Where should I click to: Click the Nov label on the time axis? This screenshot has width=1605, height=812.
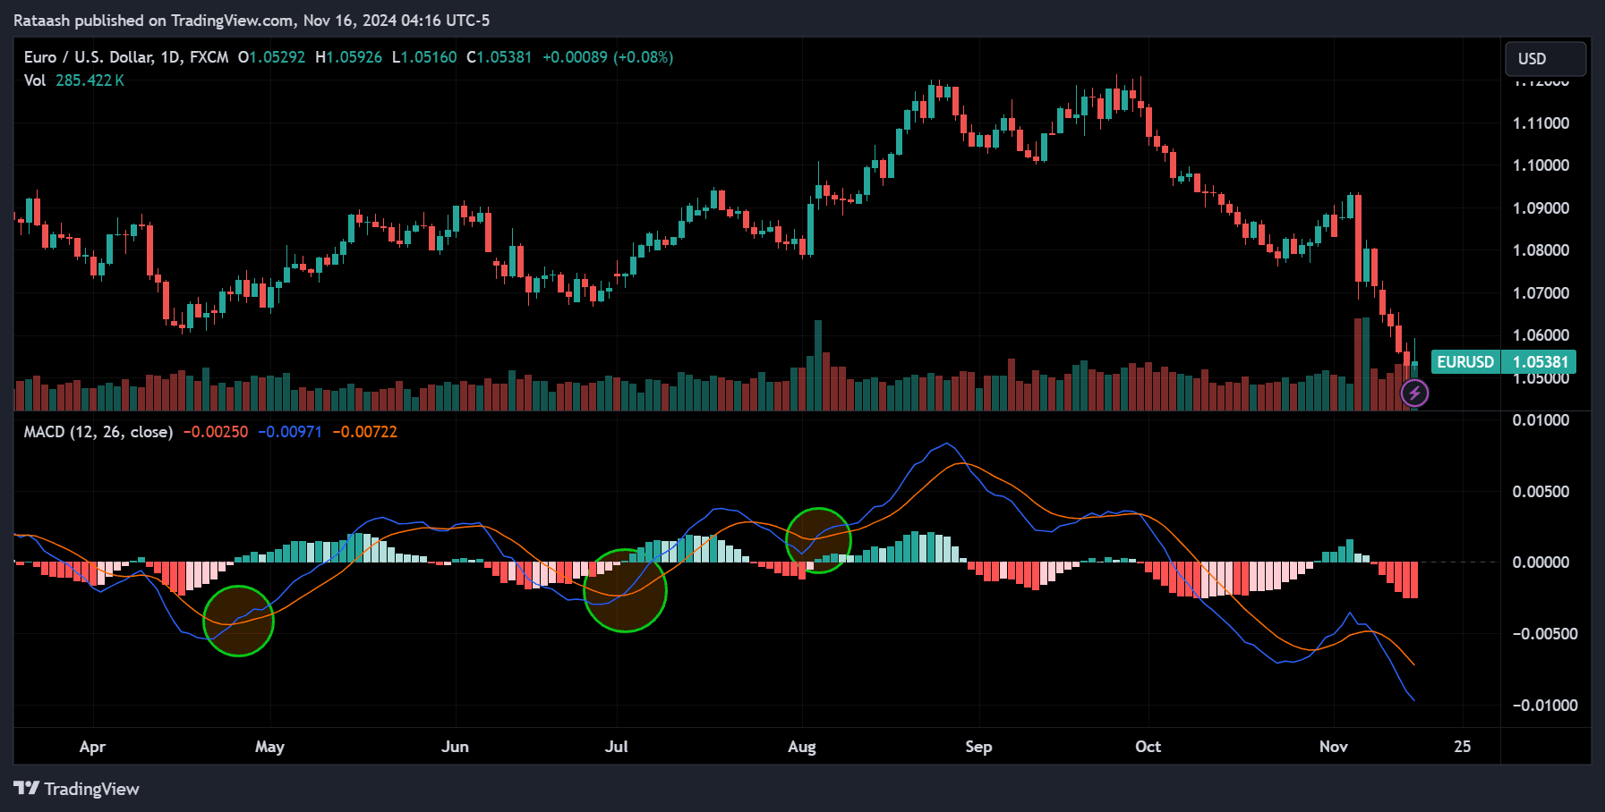pyautogui.click(x=1334, y=746)
